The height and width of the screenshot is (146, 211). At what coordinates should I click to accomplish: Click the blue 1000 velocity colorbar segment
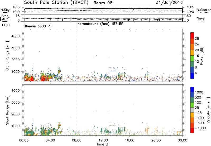point(192,90)
